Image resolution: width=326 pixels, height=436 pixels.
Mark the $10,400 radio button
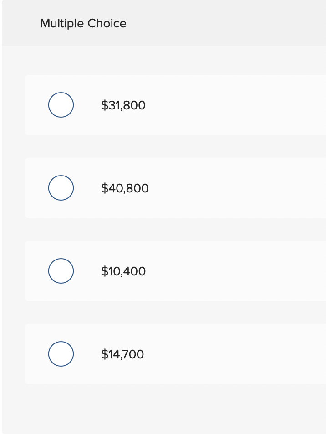pos(61,271)
